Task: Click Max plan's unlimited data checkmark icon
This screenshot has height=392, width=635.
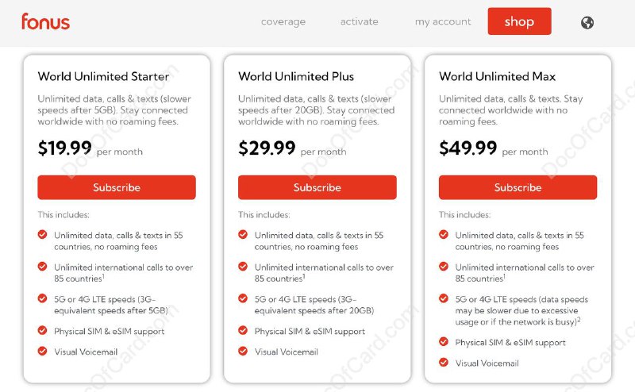Action: pos(444,235)
